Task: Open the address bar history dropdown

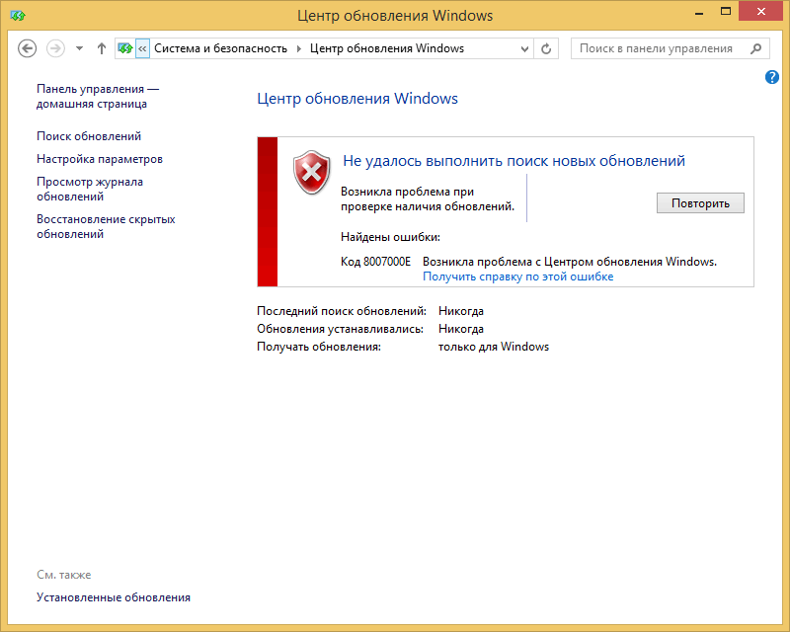Action: 524,49
